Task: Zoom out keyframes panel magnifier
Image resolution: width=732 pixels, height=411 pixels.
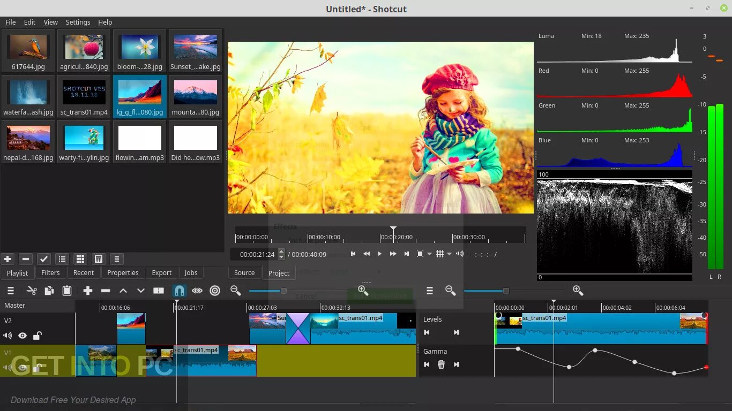Action: [x=450, y=290]
